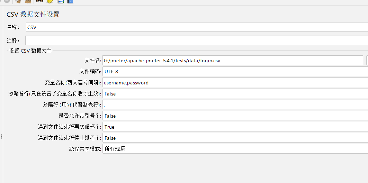Click the Clear All double-broom icon
Screen dimensions: 368x183
[28, 1]
